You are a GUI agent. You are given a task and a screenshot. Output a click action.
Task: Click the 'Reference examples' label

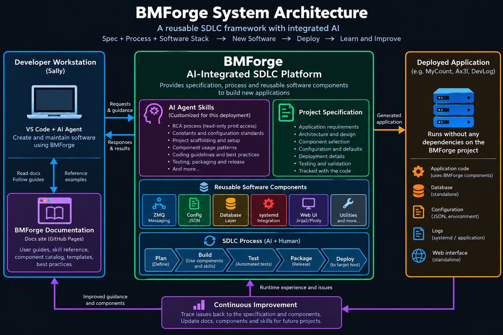coord(76,176)
